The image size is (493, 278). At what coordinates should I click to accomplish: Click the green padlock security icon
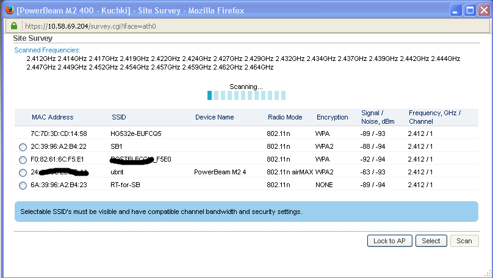pos(14,26)
